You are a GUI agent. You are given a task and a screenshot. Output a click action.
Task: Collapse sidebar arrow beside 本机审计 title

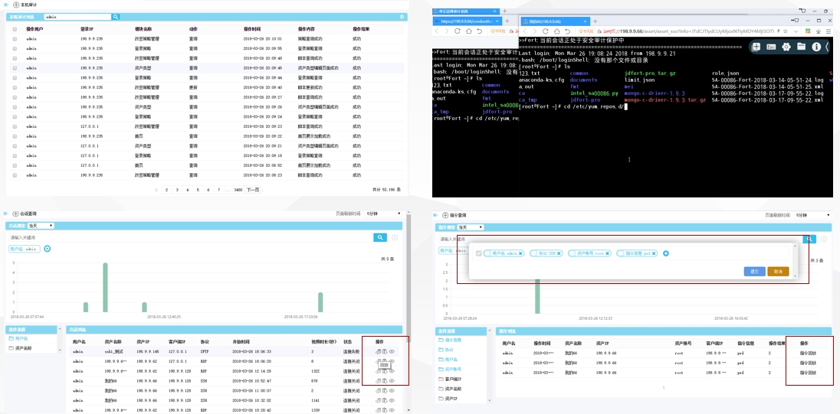click(x=6, y=5)
